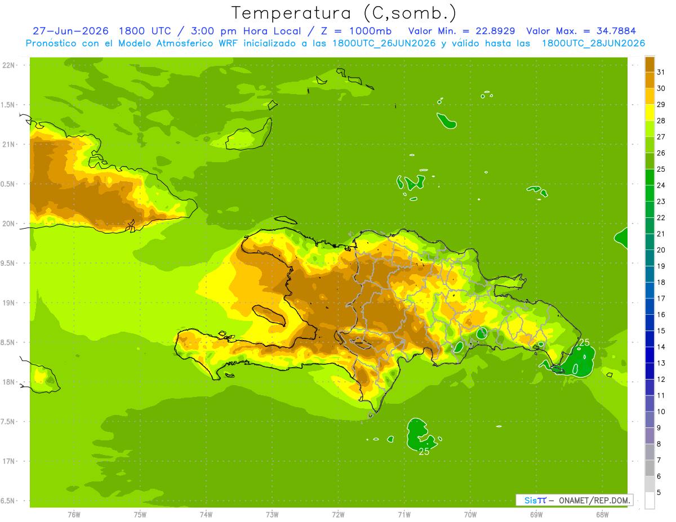Screen dimensions: 676x522
Task: Click the longitude axis label "73W"
Action: pos(272,515)
